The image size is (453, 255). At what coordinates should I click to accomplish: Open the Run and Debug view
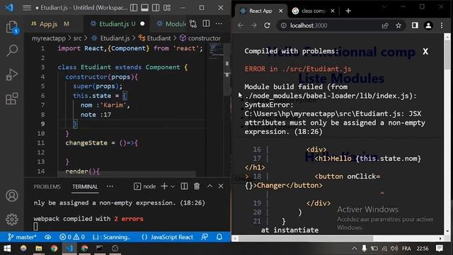12,74
